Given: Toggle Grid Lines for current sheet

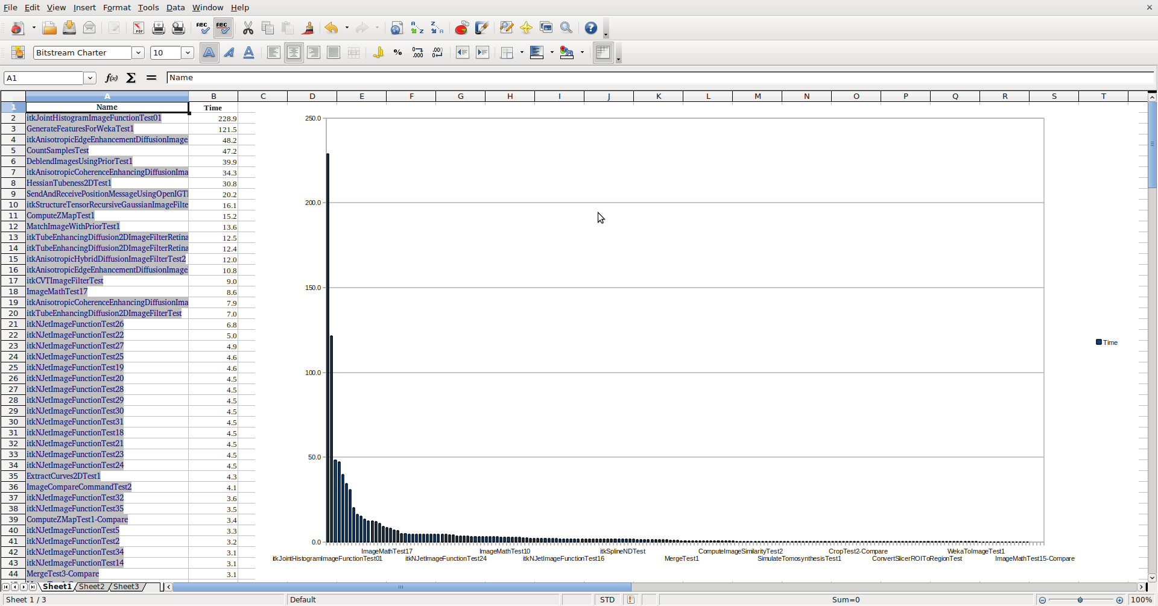Looking at the screenshot, I should pyautogui.click(x=603, y=52).
